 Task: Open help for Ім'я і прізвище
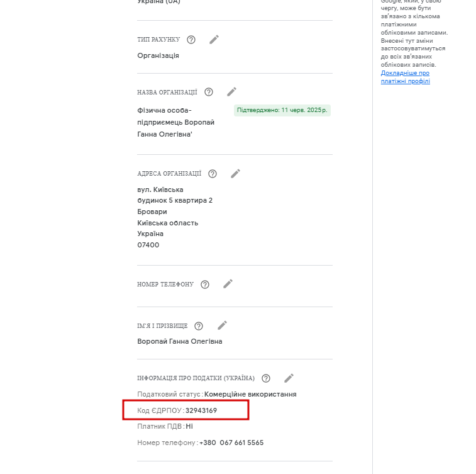199,326
